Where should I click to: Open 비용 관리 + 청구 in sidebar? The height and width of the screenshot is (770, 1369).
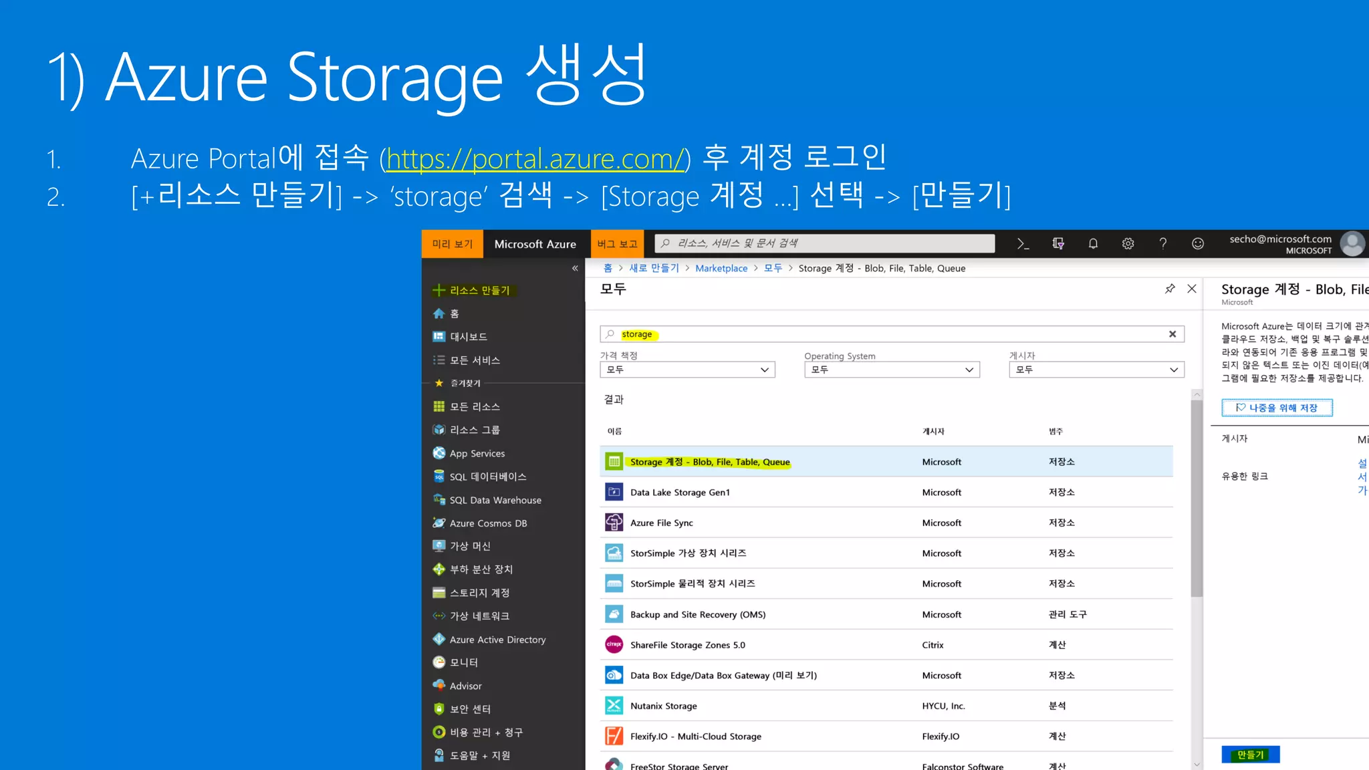coord(478,733)
